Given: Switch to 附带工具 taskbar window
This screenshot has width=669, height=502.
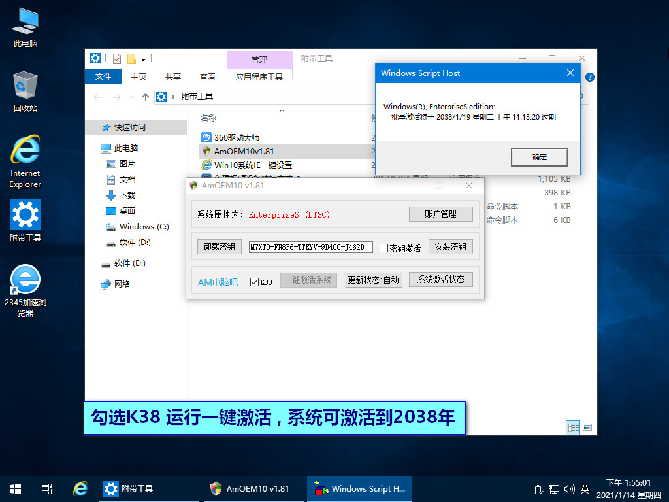Looking at the screenshot, I should pyautogui.click(x=148, y=489).
